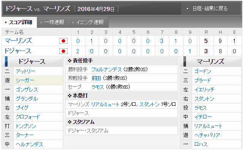Click Marlins 7th inning score 3
243x151 pixels.
click(162, 41)
